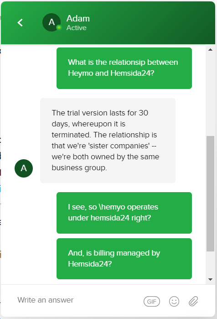Click the scrollbar track below the thumb
The width and height of the screenshot is (217, 319).
tap(210, 264)
